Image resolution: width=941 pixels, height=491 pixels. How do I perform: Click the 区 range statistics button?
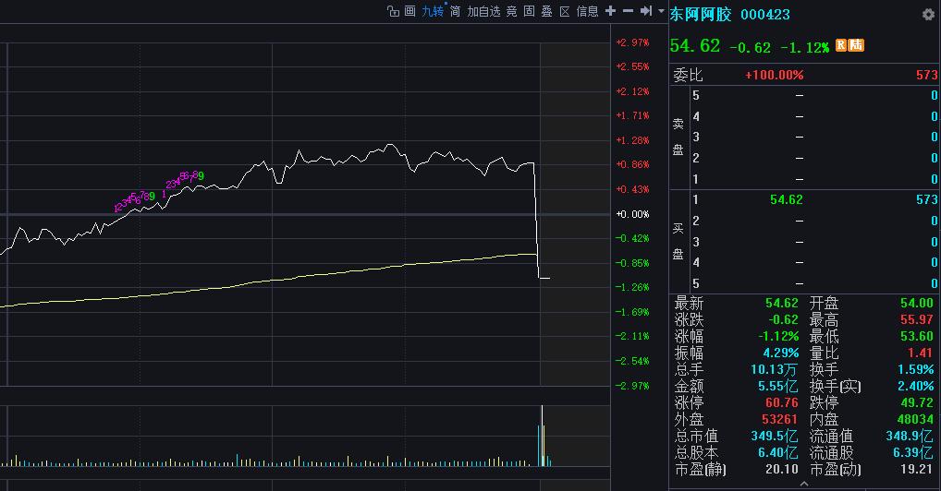coord(565,11)
